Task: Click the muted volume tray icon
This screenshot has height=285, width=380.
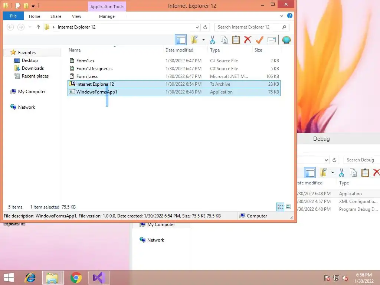Action: [x=345, y=278]
